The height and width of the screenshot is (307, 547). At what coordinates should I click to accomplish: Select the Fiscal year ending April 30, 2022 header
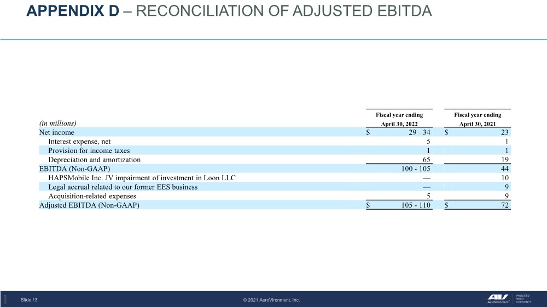(399, 119)
